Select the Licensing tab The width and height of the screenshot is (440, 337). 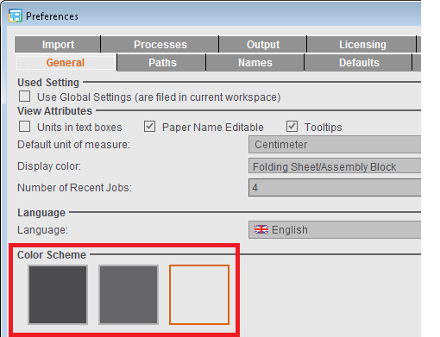pyautogui.click(x=362, y=45)
